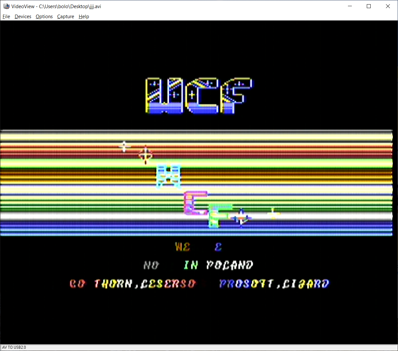Click the red crosshair sprite in the video

pos(145,155)
